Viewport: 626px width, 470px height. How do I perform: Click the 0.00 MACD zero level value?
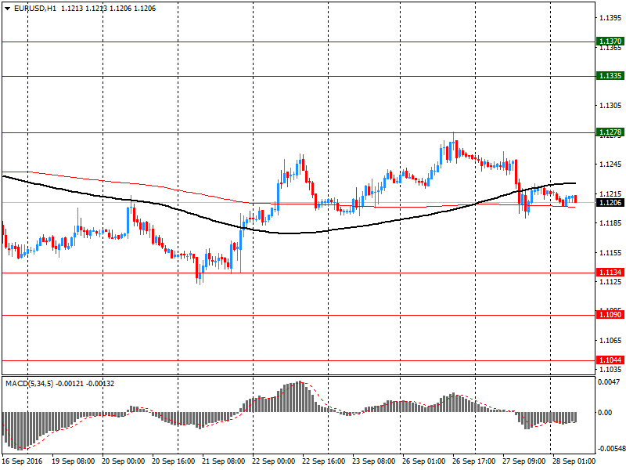[605, 413]
